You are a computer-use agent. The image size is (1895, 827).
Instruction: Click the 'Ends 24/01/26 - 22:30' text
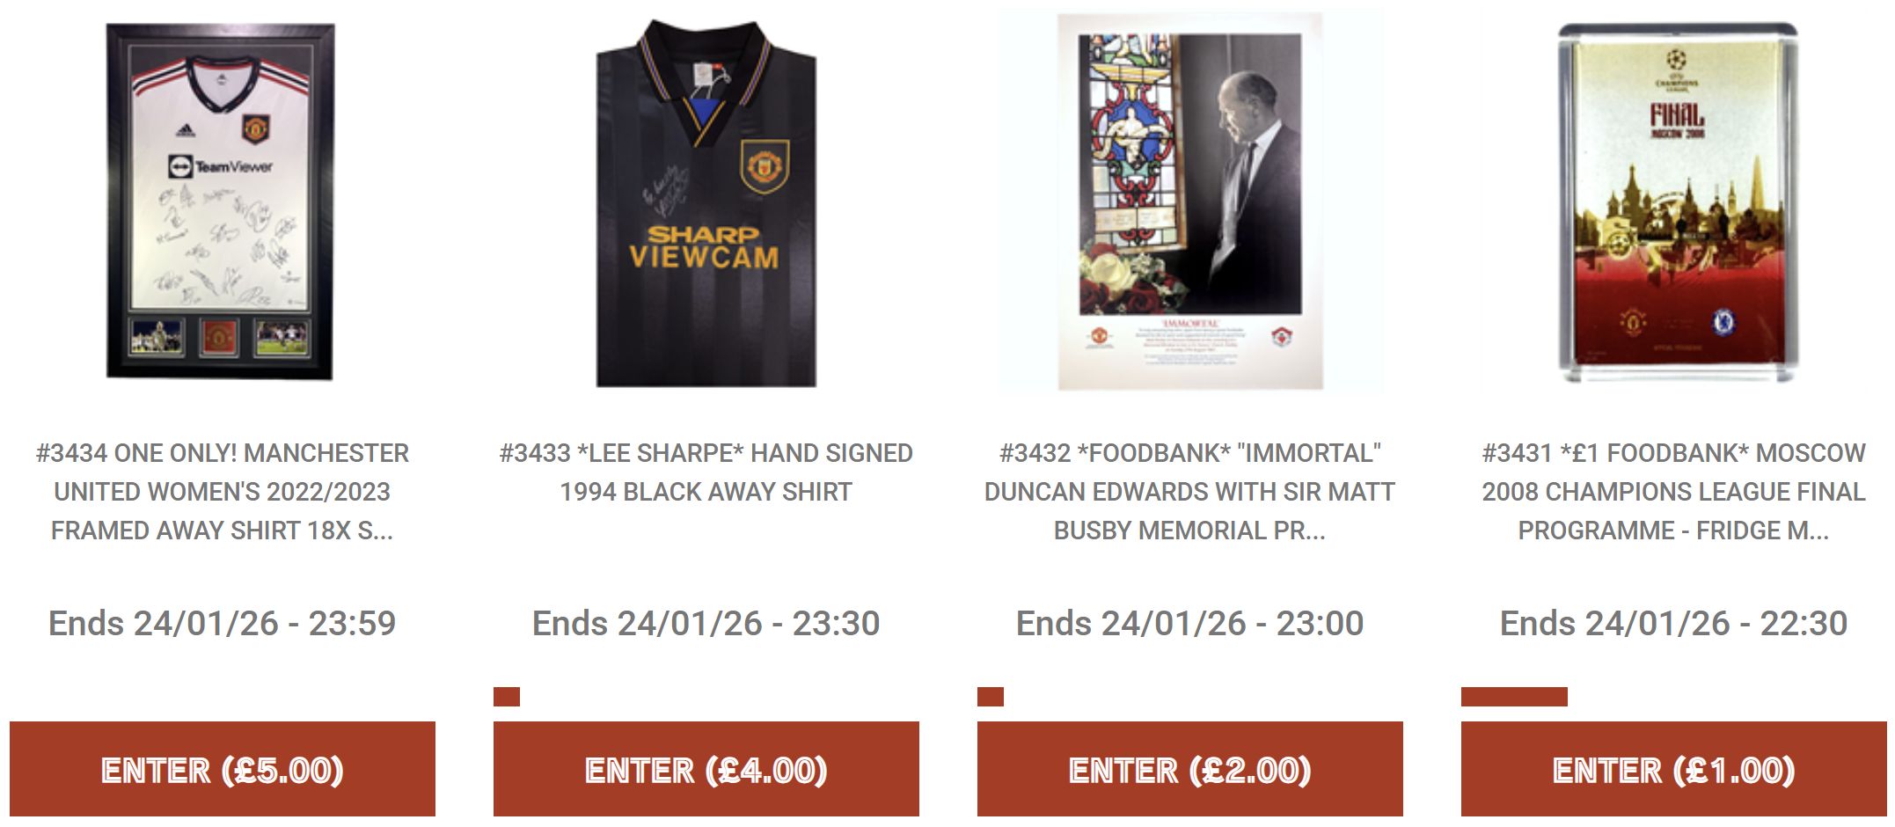1674,623
